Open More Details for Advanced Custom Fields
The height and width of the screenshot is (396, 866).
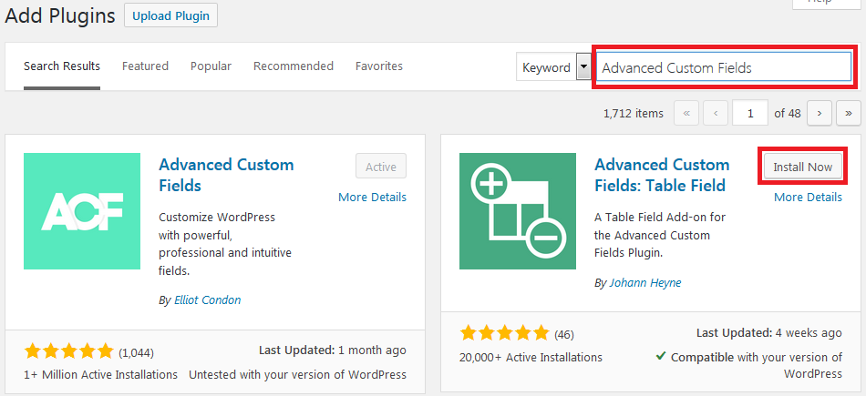coord(372,197)
